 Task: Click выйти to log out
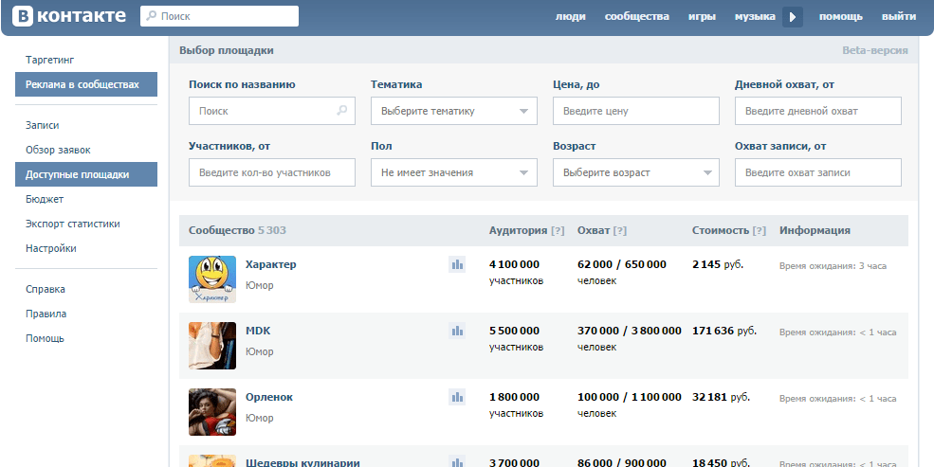899,17
